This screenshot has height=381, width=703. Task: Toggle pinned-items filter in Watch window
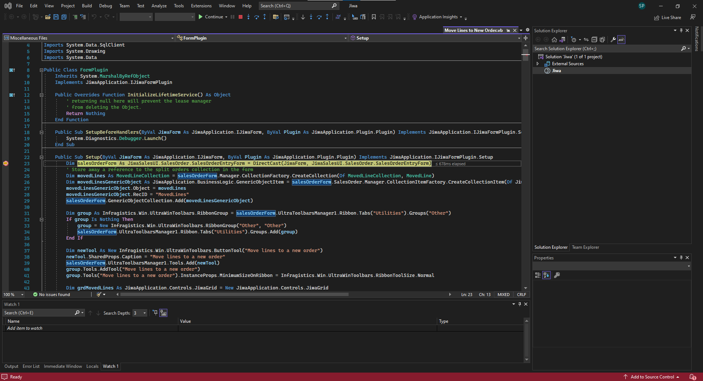(x=155, y=313)
